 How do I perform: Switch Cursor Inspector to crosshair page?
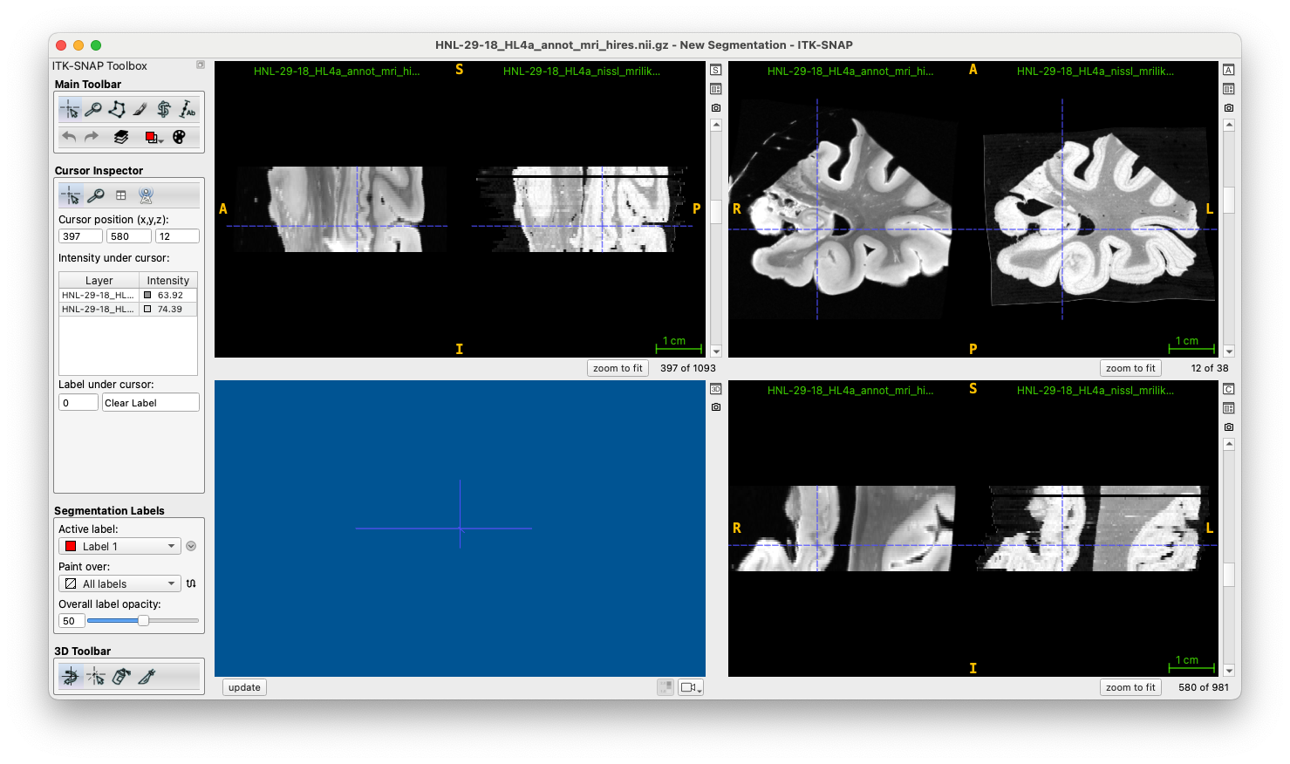[x=71, y=195]
